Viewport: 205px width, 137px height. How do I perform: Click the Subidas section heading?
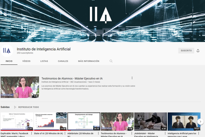click(5, 107)
